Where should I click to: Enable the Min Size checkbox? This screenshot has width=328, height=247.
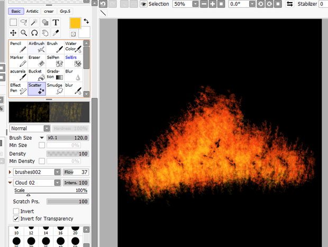tap(42, 145)
